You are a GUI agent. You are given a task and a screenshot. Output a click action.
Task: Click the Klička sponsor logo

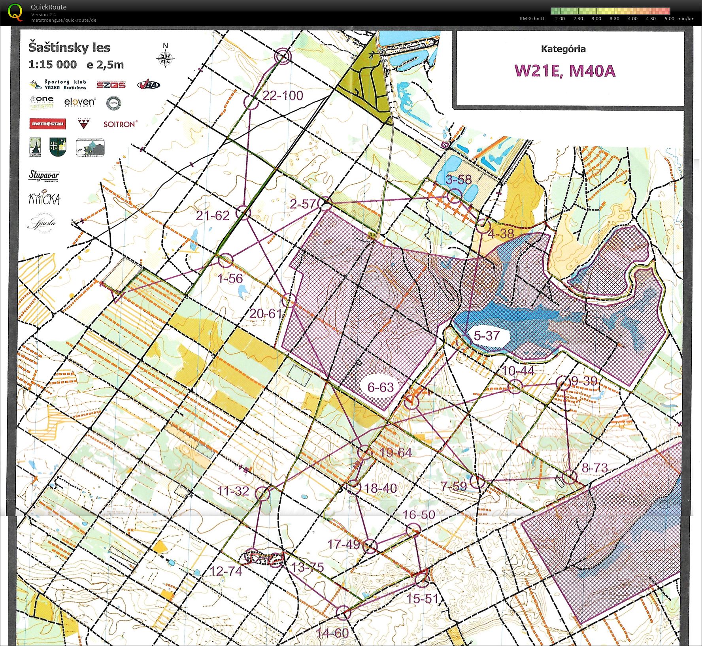coord(44,199)
